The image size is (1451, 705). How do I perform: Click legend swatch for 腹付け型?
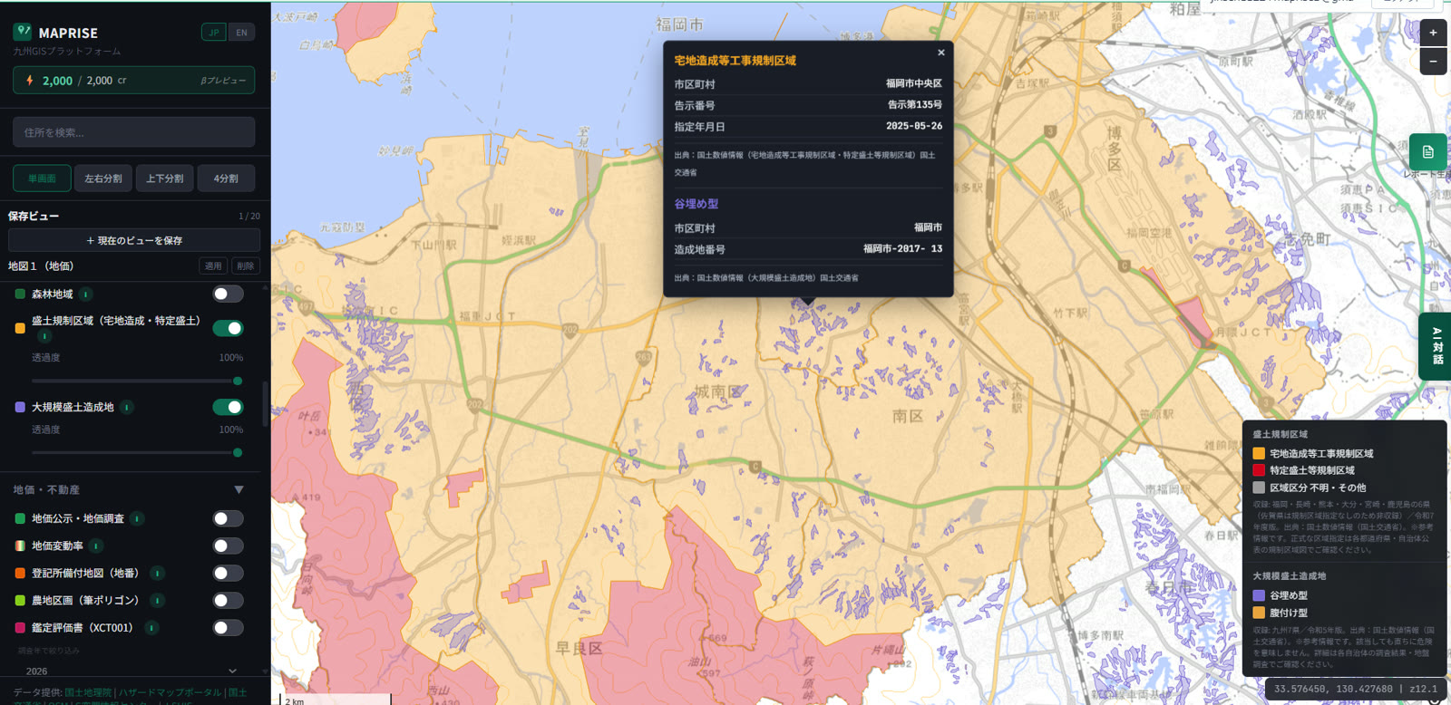click(x=1259, y=613)
